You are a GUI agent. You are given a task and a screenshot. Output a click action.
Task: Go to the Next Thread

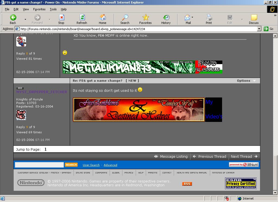point(244,156)
